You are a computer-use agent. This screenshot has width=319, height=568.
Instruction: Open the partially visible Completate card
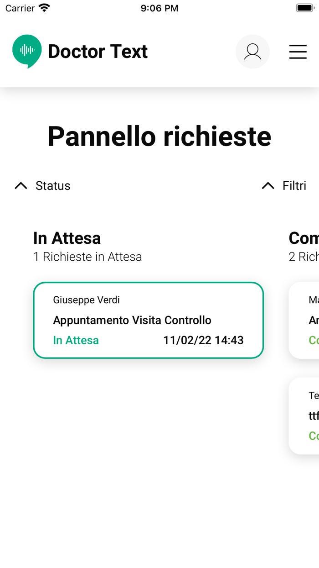(309, 320)
